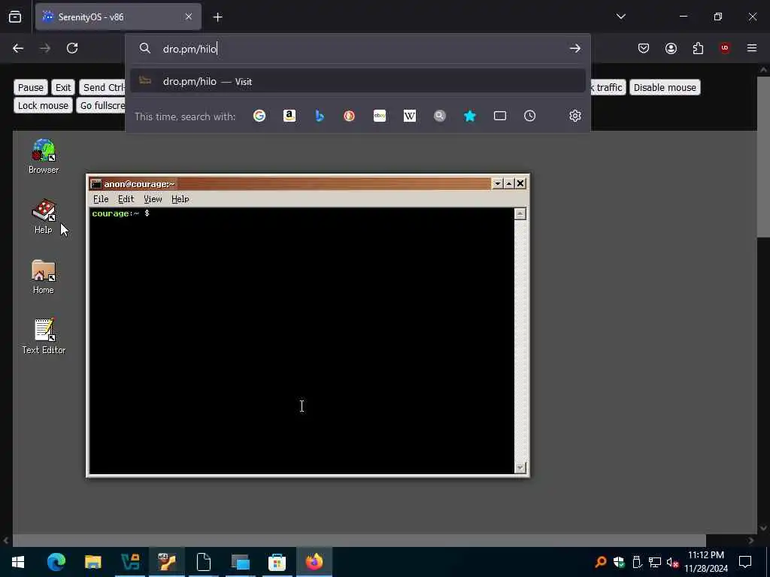Click terminal scrollbar up arrow

520,214
